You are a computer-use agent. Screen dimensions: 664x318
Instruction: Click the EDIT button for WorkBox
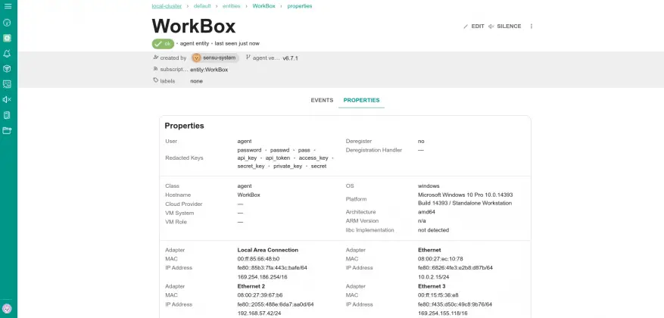473,26
